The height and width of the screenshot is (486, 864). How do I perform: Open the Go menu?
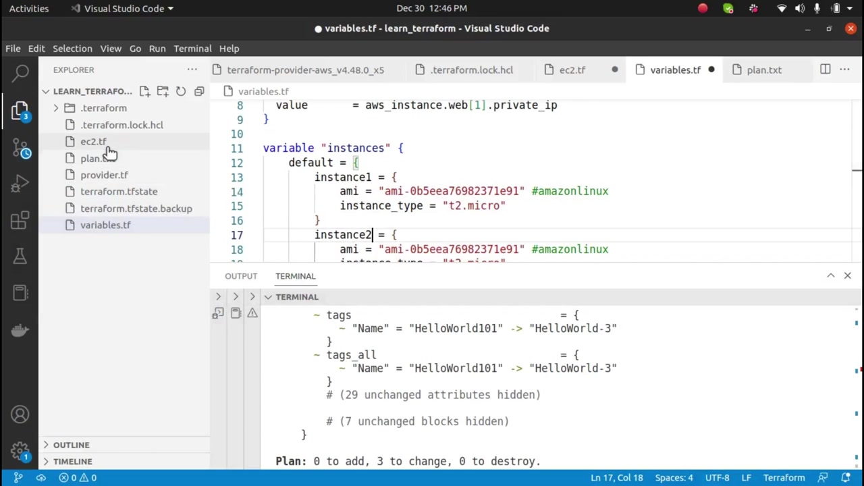point(135,49)
